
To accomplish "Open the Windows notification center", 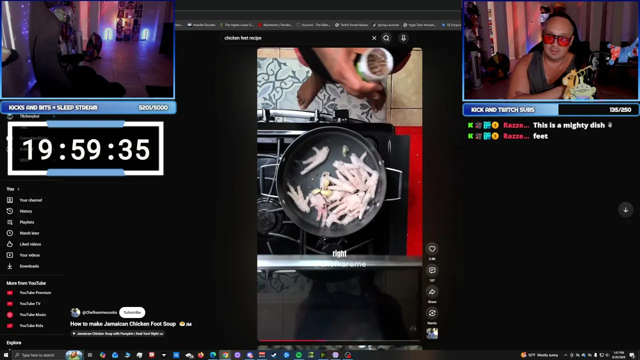I will point(632,355).
